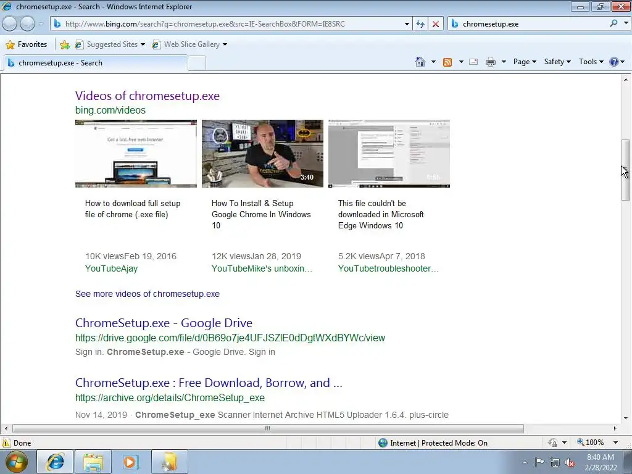This screenshot has height=474, width=632.
Task: Click the Action Center flag tray icon
Action: [539, 462]
